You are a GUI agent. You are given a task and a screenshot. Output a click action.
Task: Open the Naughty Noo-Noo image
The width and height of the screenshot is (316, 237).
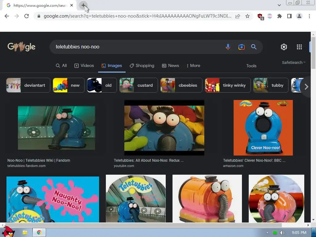pos(52,199)
